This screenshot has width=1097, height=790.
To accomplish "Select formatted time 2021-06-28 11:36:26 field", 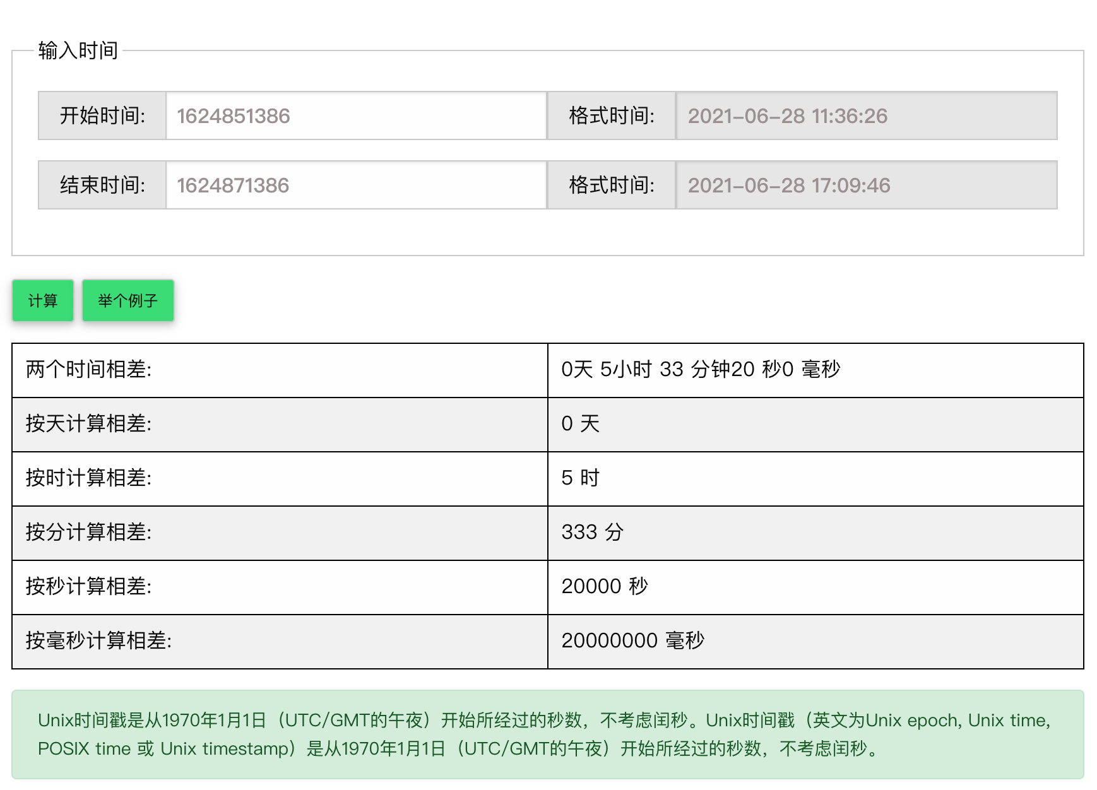I will [867, 115].
